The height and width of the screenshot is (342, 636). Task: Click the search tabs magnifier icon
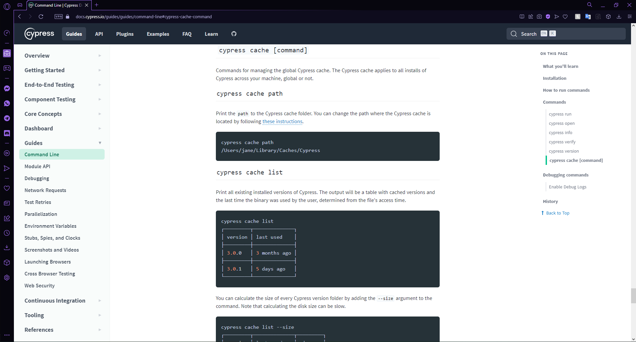(x=590, y=5)
